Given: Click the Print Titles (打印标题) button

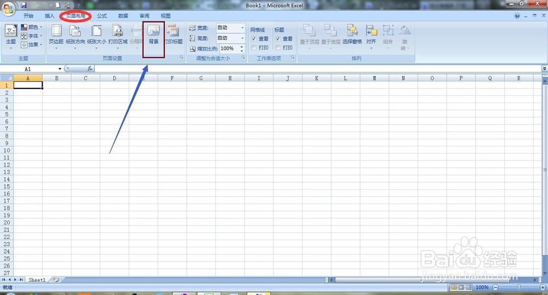Looking at the screenshot, I should 173,35.
